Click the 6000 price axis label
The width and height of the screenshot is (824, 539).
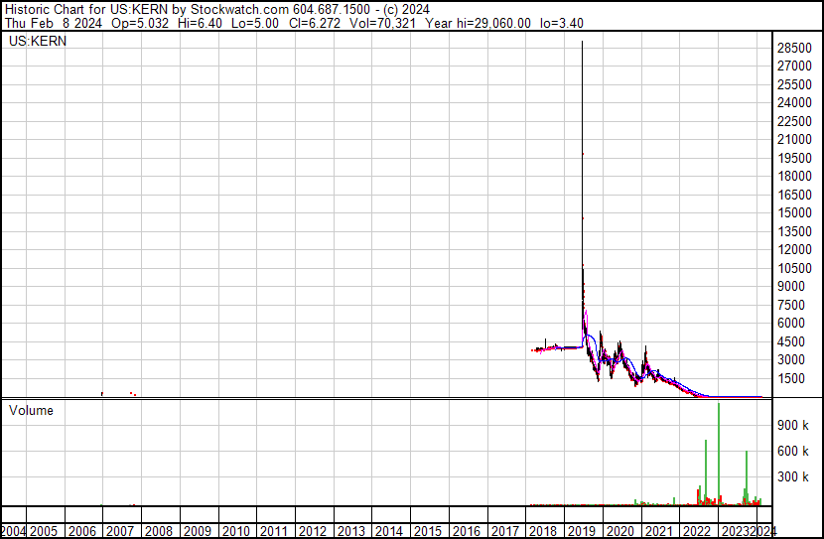pos(791,324)
